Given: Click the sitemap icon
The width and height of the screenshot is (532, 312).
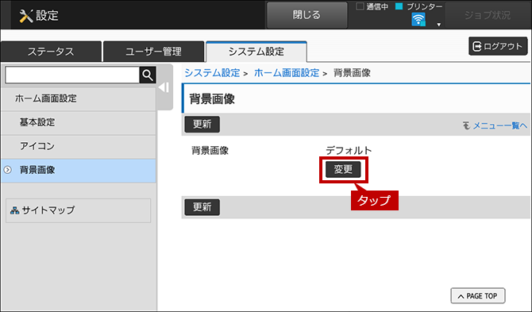Looking at the screenshot, I should click(x=14, y=210).
